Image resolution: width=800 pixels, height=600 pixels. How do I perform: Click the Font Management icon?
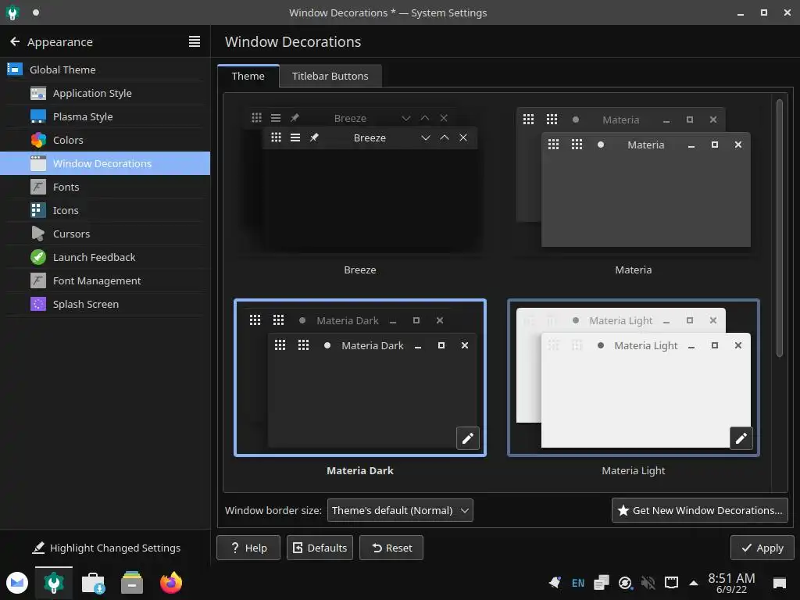click(x=38, y=280)
